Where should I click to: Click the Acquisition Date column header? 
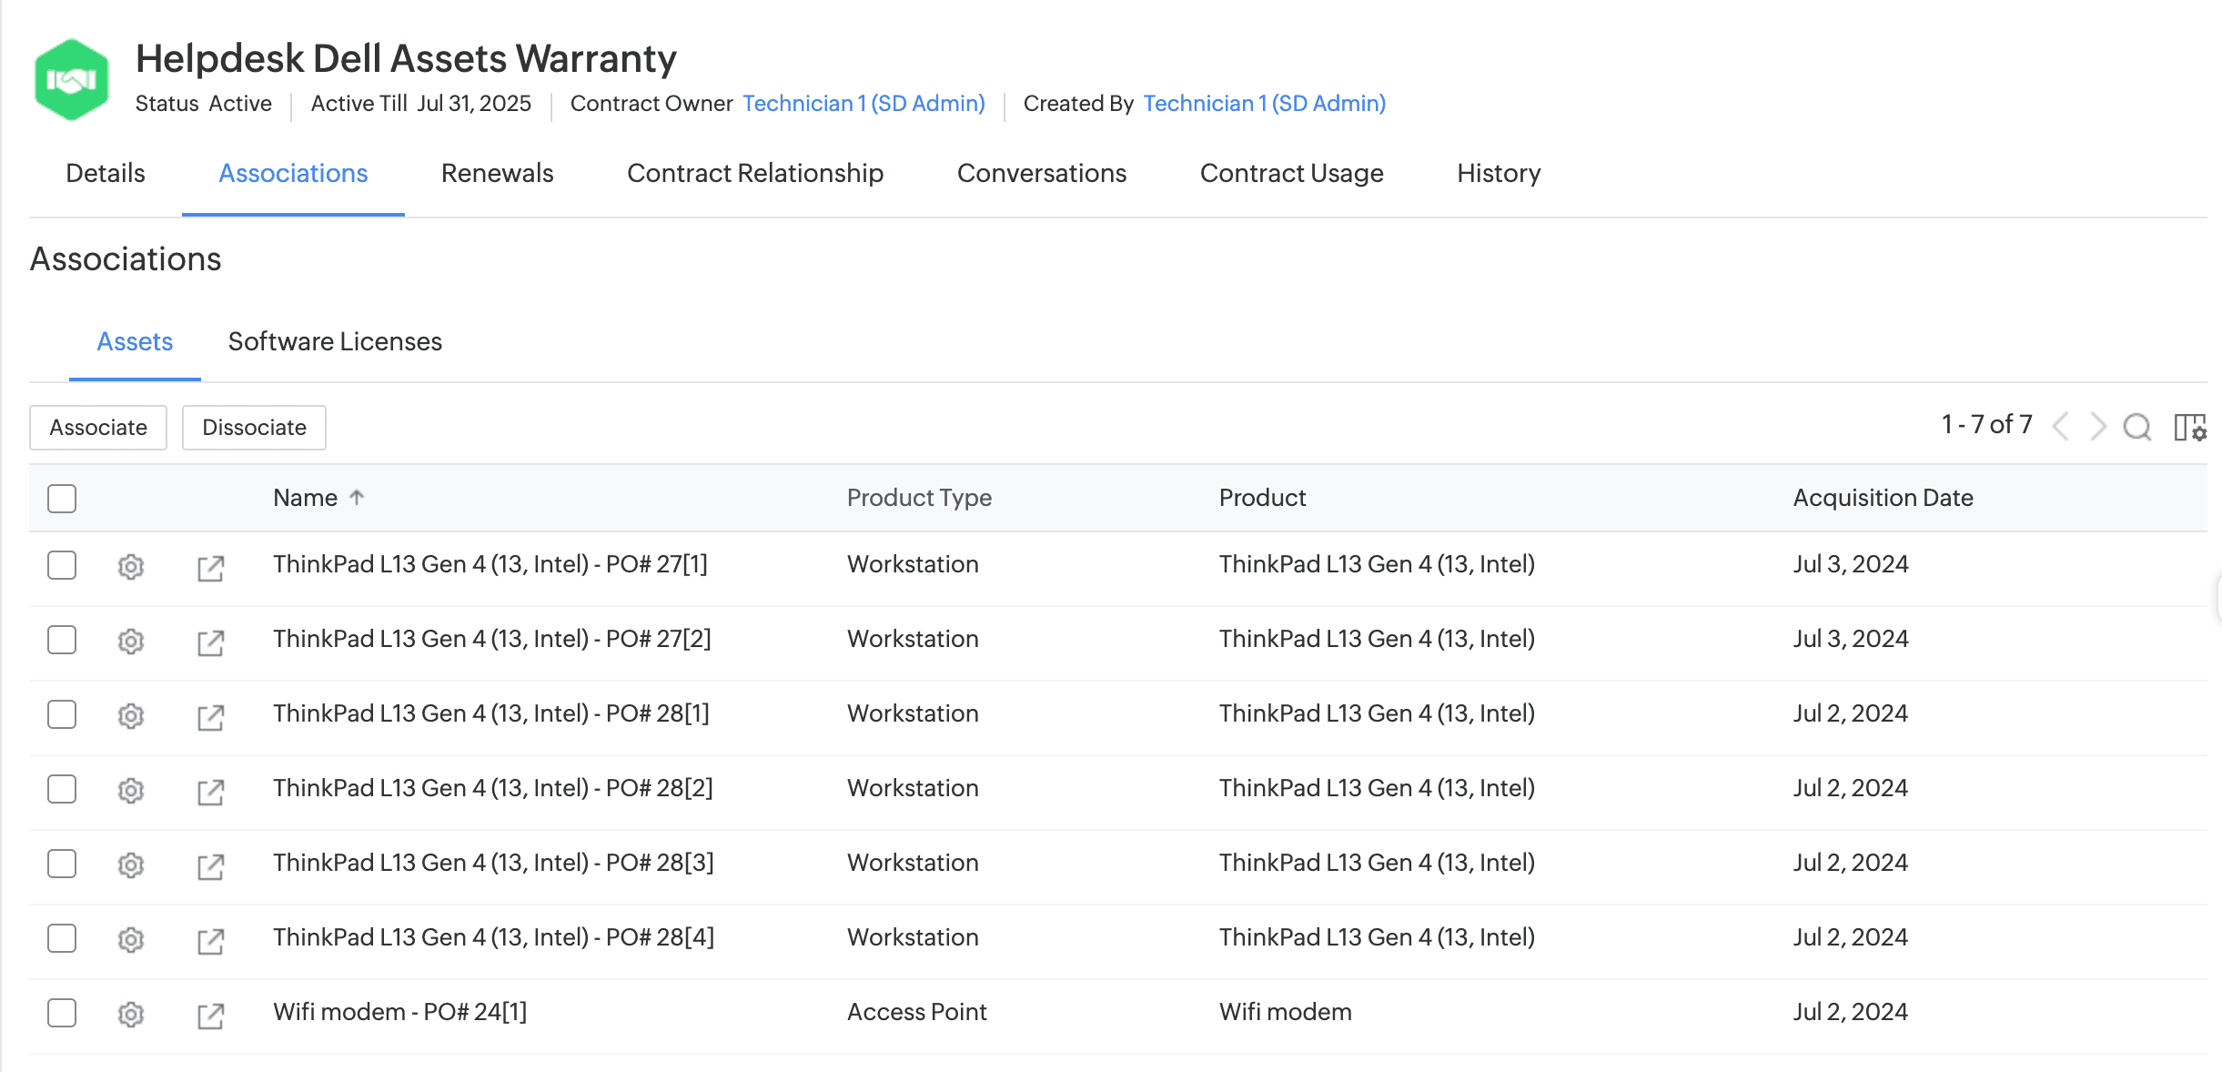(1883, 498)
